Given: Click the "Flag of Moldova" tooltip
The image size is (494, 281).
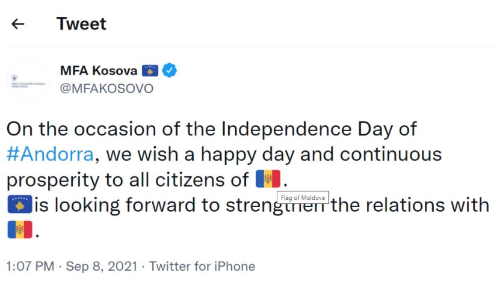Looking at the screenshot, I should [x=303, y=198].
